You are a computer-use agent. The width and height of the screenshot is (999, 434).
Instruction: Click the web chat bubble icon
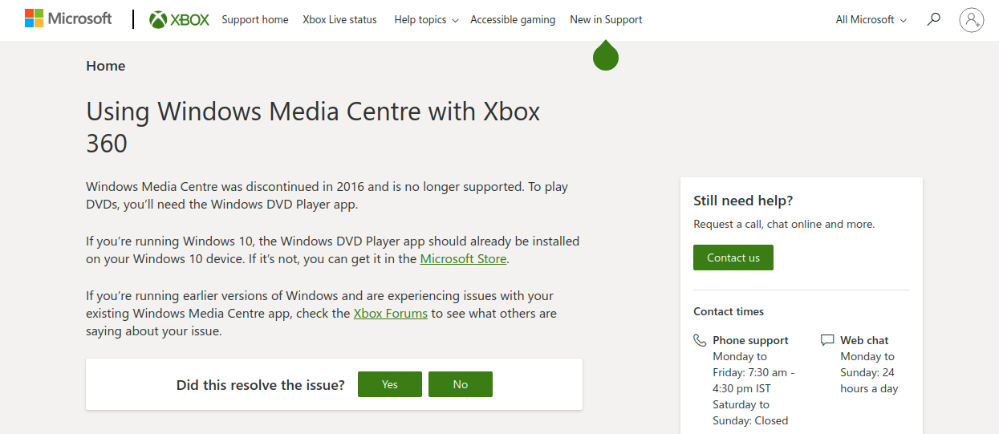827,340
